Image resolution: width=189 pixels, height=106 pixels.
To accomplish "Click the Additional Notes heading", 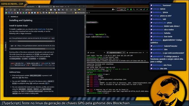I will pos(15,72).
